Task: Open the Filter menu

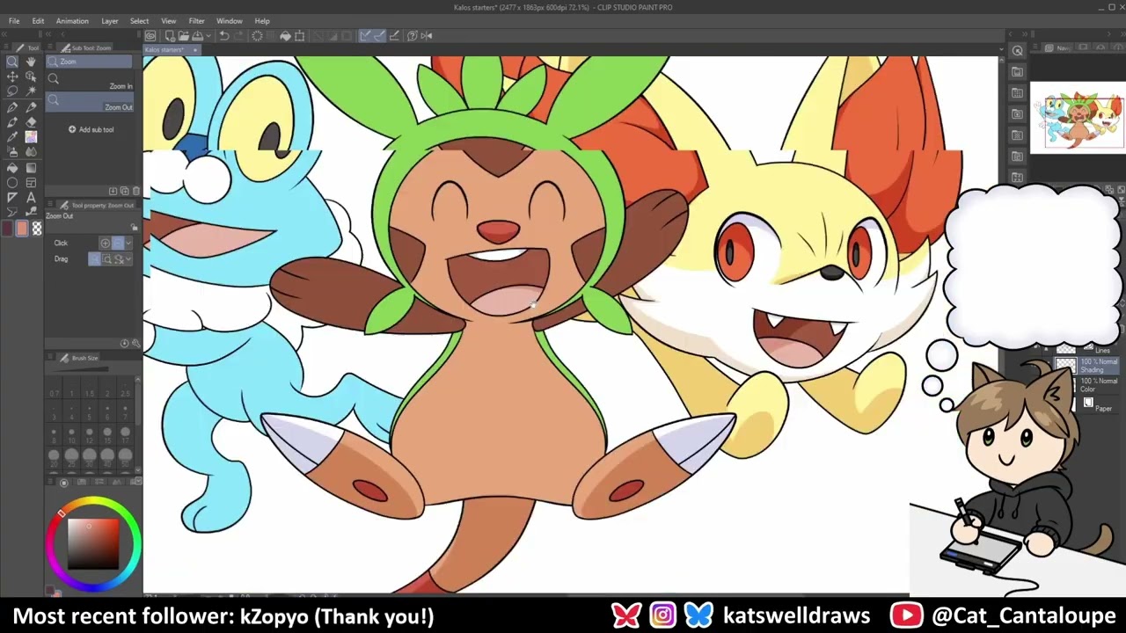Action: pyautogui.click(x=197, y=21)
